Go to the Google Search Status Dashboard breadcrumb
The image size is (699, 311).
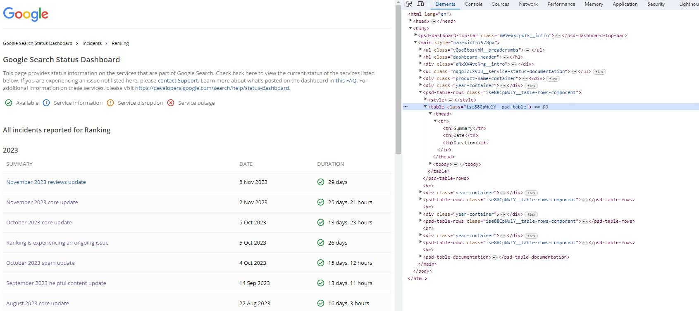click(x=38, y=43)
